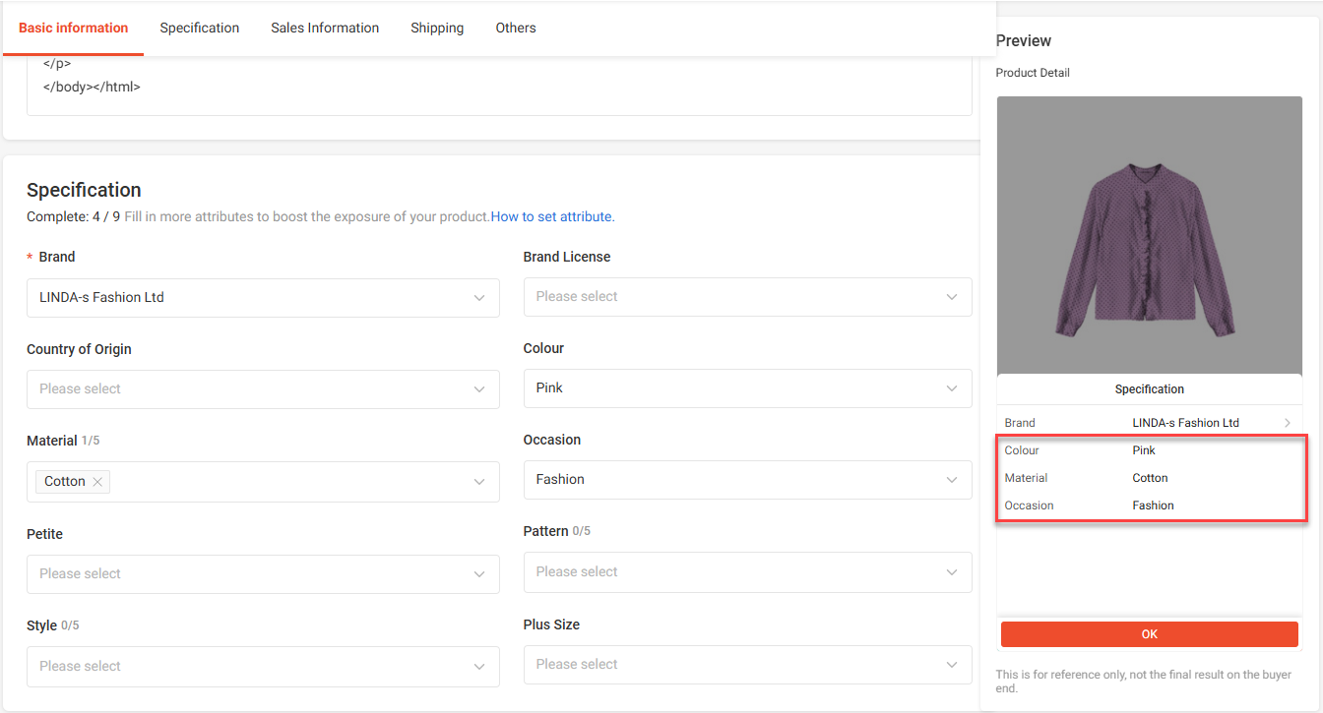This screenshot has height=713, width=1323.
Task: Open the Shipping tab
Action: (x=437, y=28)
